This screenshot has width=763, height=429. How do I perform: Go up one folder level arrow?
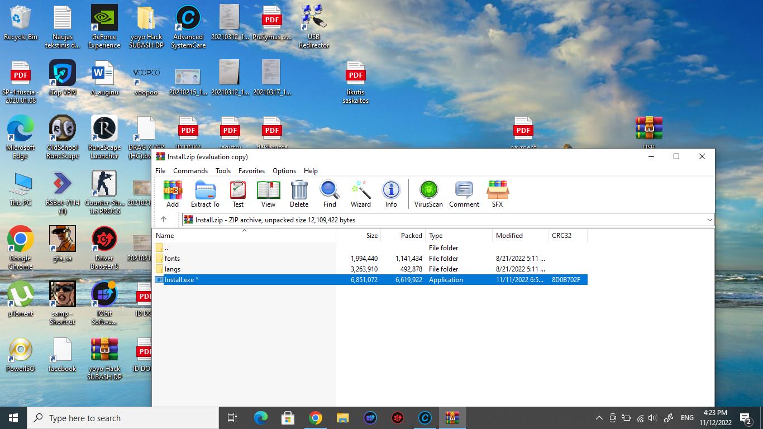164,220
